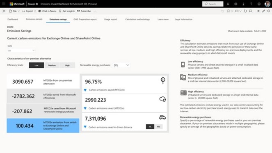Click the circular icon after pencil
The width and height of the screenshot is (272, 153).
point(269,11)
